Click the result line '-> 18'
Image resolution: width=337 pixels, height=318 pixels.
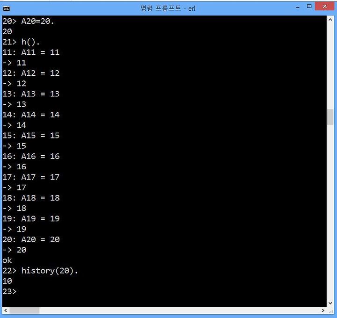(x=15, y=208)
